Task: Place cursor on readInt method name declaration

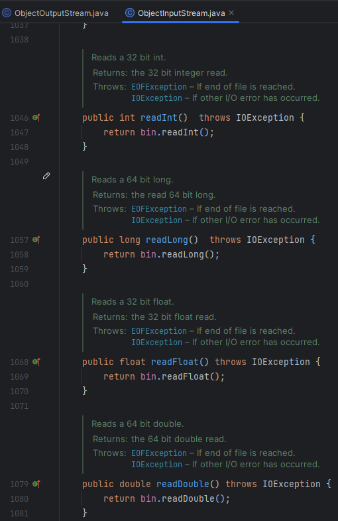Action: pyautogui.click(x=159, y=117)
